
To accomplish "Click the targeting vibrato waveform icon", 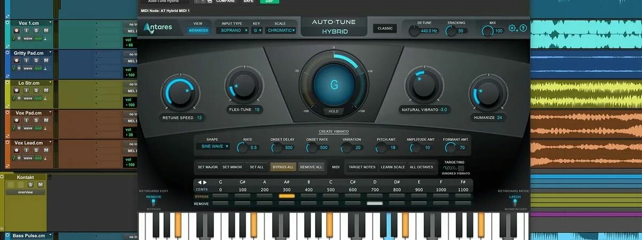I will [x=449, y=168].
